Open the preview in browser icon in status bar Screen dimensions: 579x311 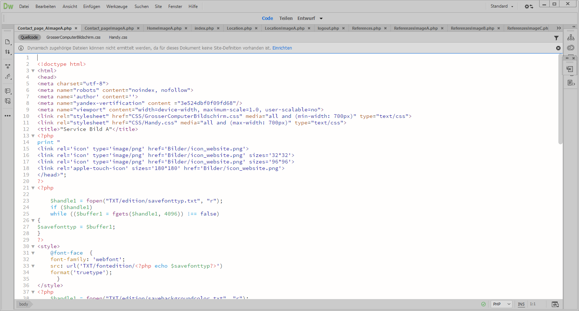(555, 304)
